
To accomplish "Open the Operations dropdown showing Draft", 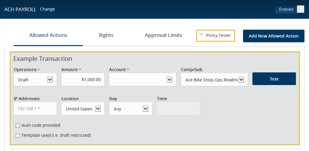I will point(35,80).
